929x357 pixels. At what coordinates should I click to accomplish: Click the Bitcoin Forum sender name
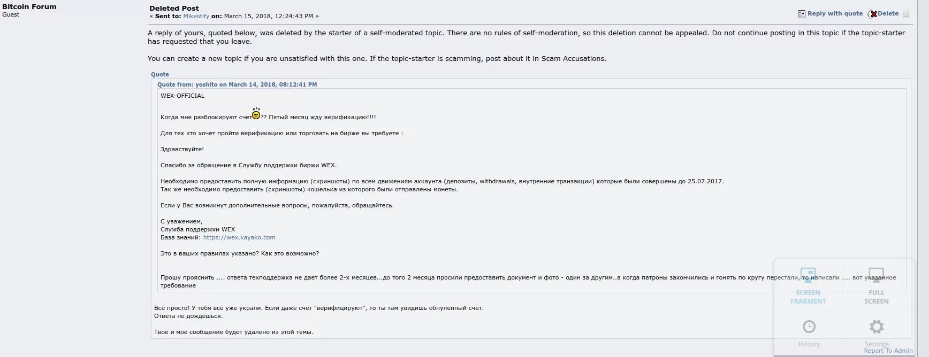pos(29,6)
